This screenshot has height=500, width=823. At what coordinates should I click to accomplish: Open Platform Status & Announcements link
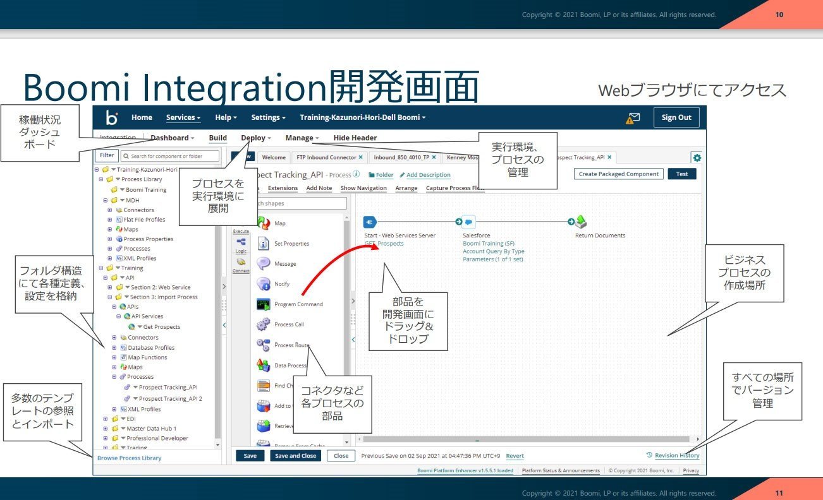pos(560,470)
